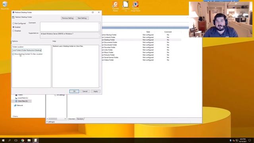The width and height of the screenshot is (254, 143).
Task: Select the Enabled radio button
Action: coord(13,27)
